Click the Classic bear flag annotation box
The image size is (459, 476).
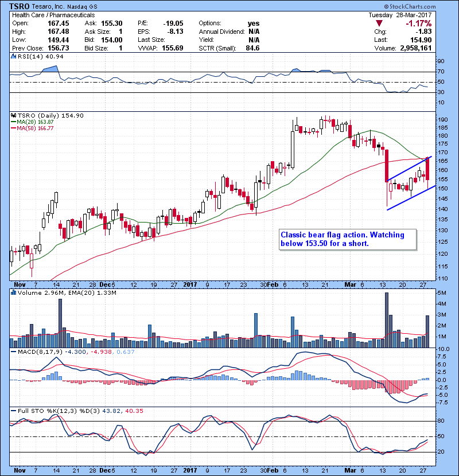pos(348,239)
